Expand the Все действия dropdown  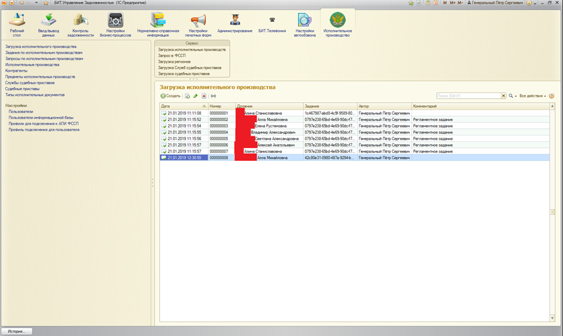[x=532, y=96]
